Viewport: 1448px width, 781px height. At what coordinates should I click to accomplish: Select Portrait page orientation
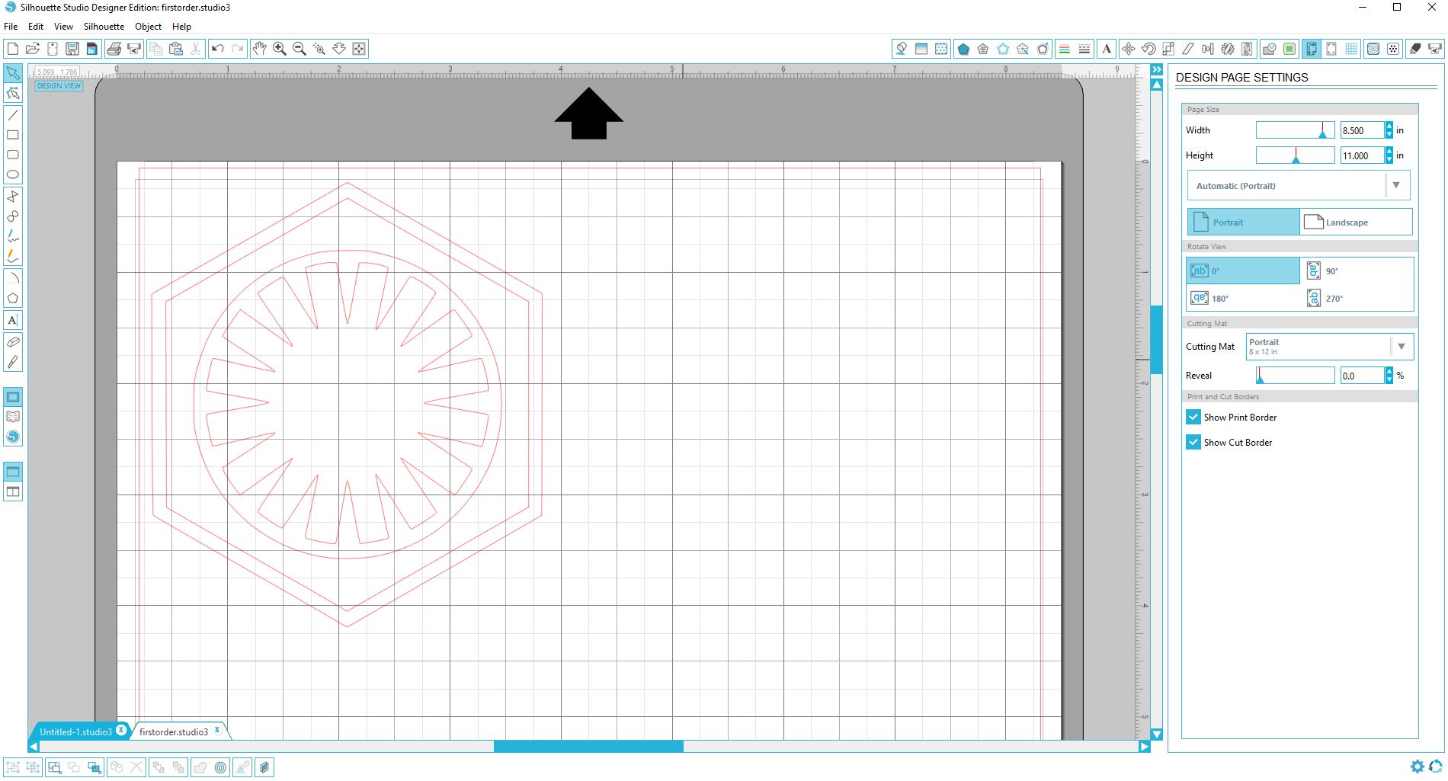point(1244,222)
